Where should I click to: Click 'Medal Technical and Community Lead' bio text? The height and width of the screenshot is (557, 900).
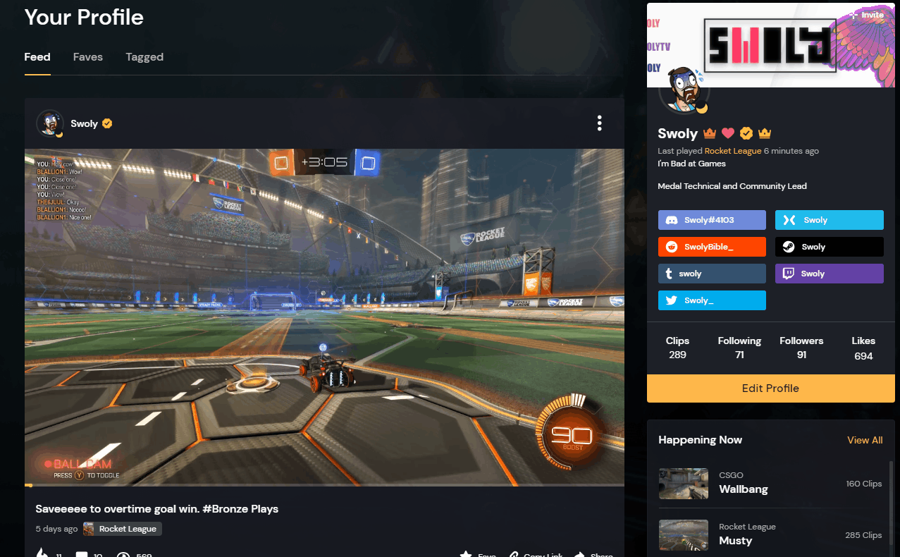[x=732, y=186]
